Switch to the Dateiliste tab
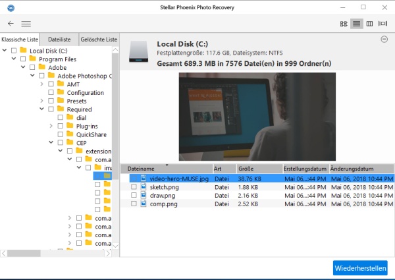 59,40
